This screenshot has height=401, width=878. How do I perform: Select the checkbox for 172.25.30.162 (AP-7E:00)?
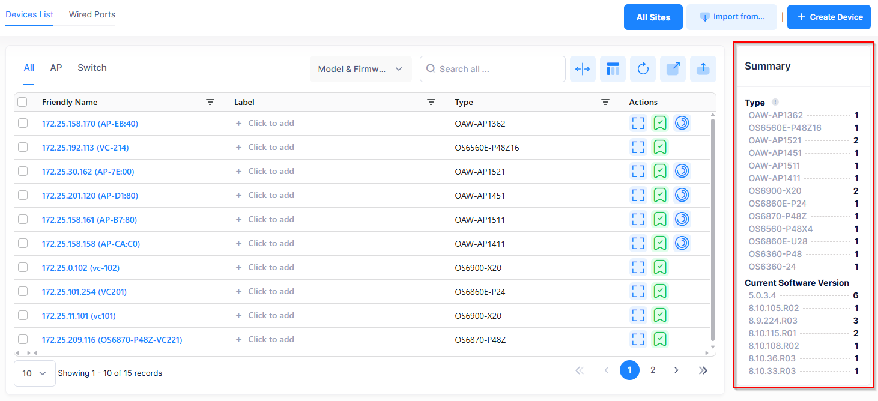[23, 171]
